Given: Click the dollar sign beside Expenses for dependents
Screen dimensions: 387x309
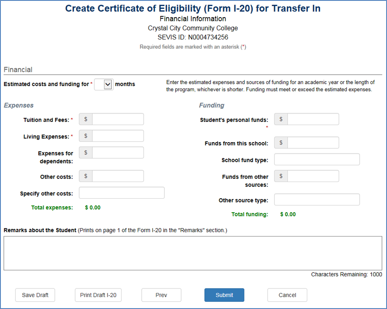Looking at the screenshot, I should click(x=86, y=153).
